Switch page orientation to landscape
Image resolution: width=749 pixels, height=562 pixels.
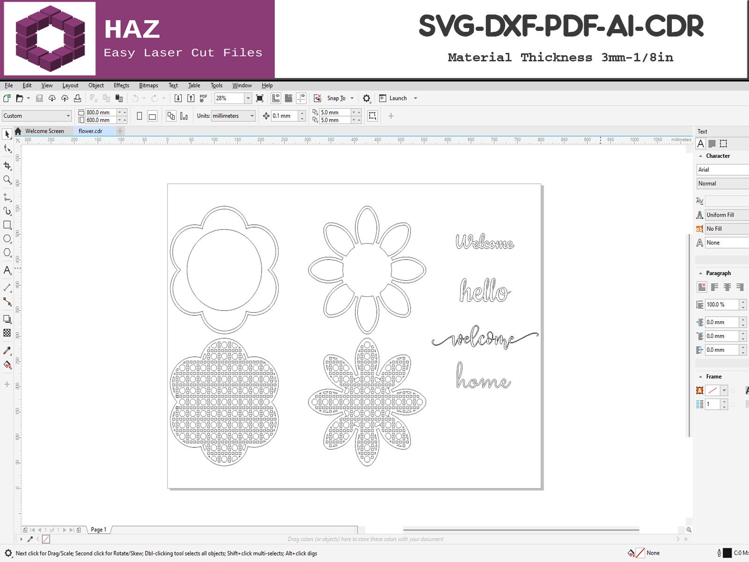tap(153, 116)
